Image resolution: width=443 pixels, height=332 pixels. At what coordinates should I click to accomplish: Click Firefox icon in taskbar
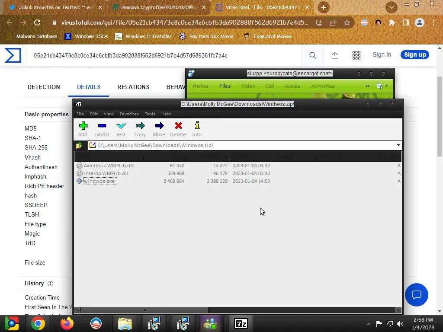coord(67,323)
